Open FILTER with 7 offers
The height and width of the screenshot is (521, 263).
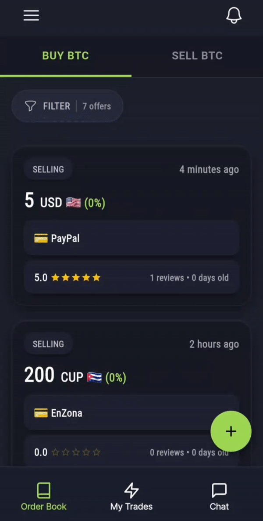pyautogui.click(x=68, y=106)
